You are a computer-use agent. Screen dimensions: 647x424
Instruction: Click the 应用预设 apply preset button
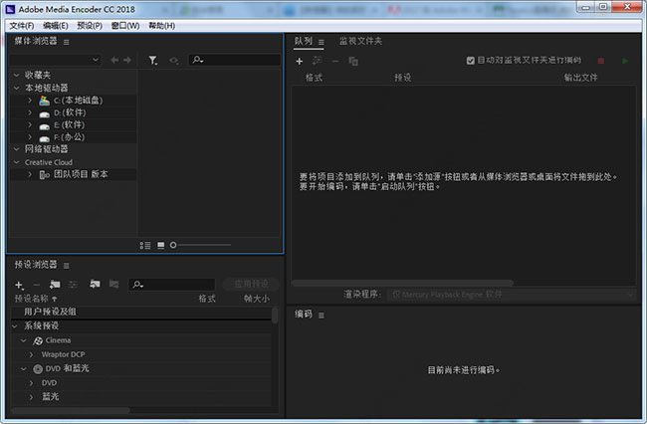pos(251,284)
